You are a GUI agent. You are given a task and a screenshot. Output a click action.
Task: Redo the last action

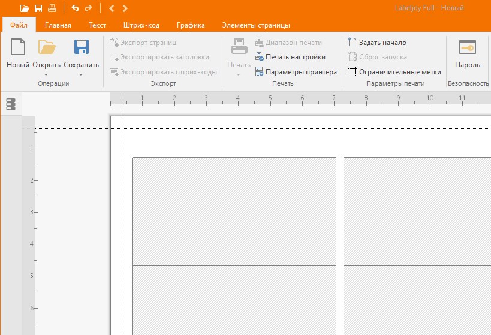click(89, 8)
